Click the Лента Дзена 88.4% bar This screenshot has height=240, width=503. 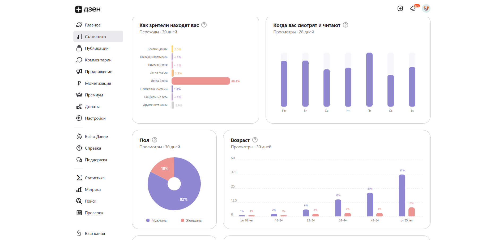point(201,81)
